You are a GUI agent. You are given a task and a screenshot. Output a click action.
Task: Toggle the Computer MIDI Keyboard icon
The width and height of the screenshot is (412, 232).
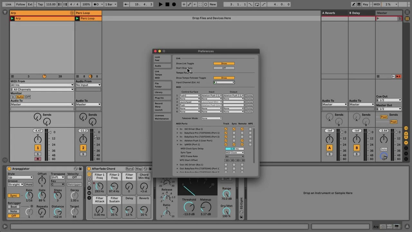coord(359,4)
